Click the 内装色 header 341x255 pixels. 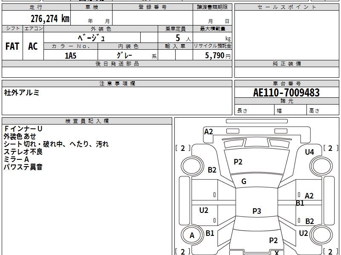tap(128, 46)
